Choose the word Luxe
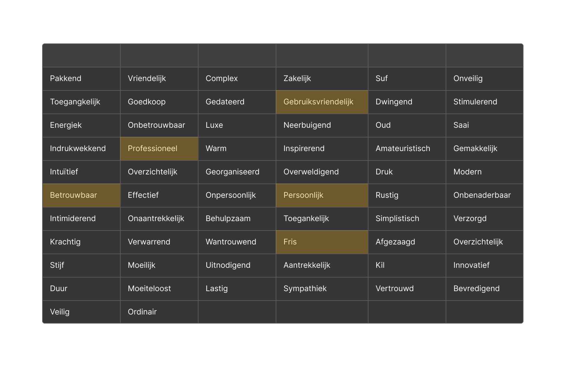The height and width of the screenshot is (367, 565). [x=237, y=125]
